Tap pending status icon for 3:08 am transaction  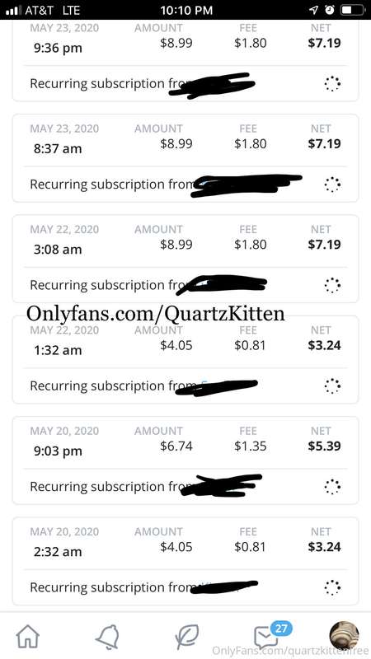pos(332,285)
